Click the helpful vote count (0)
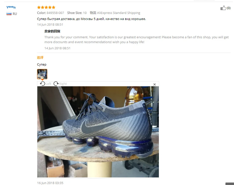 coord(229,8)
